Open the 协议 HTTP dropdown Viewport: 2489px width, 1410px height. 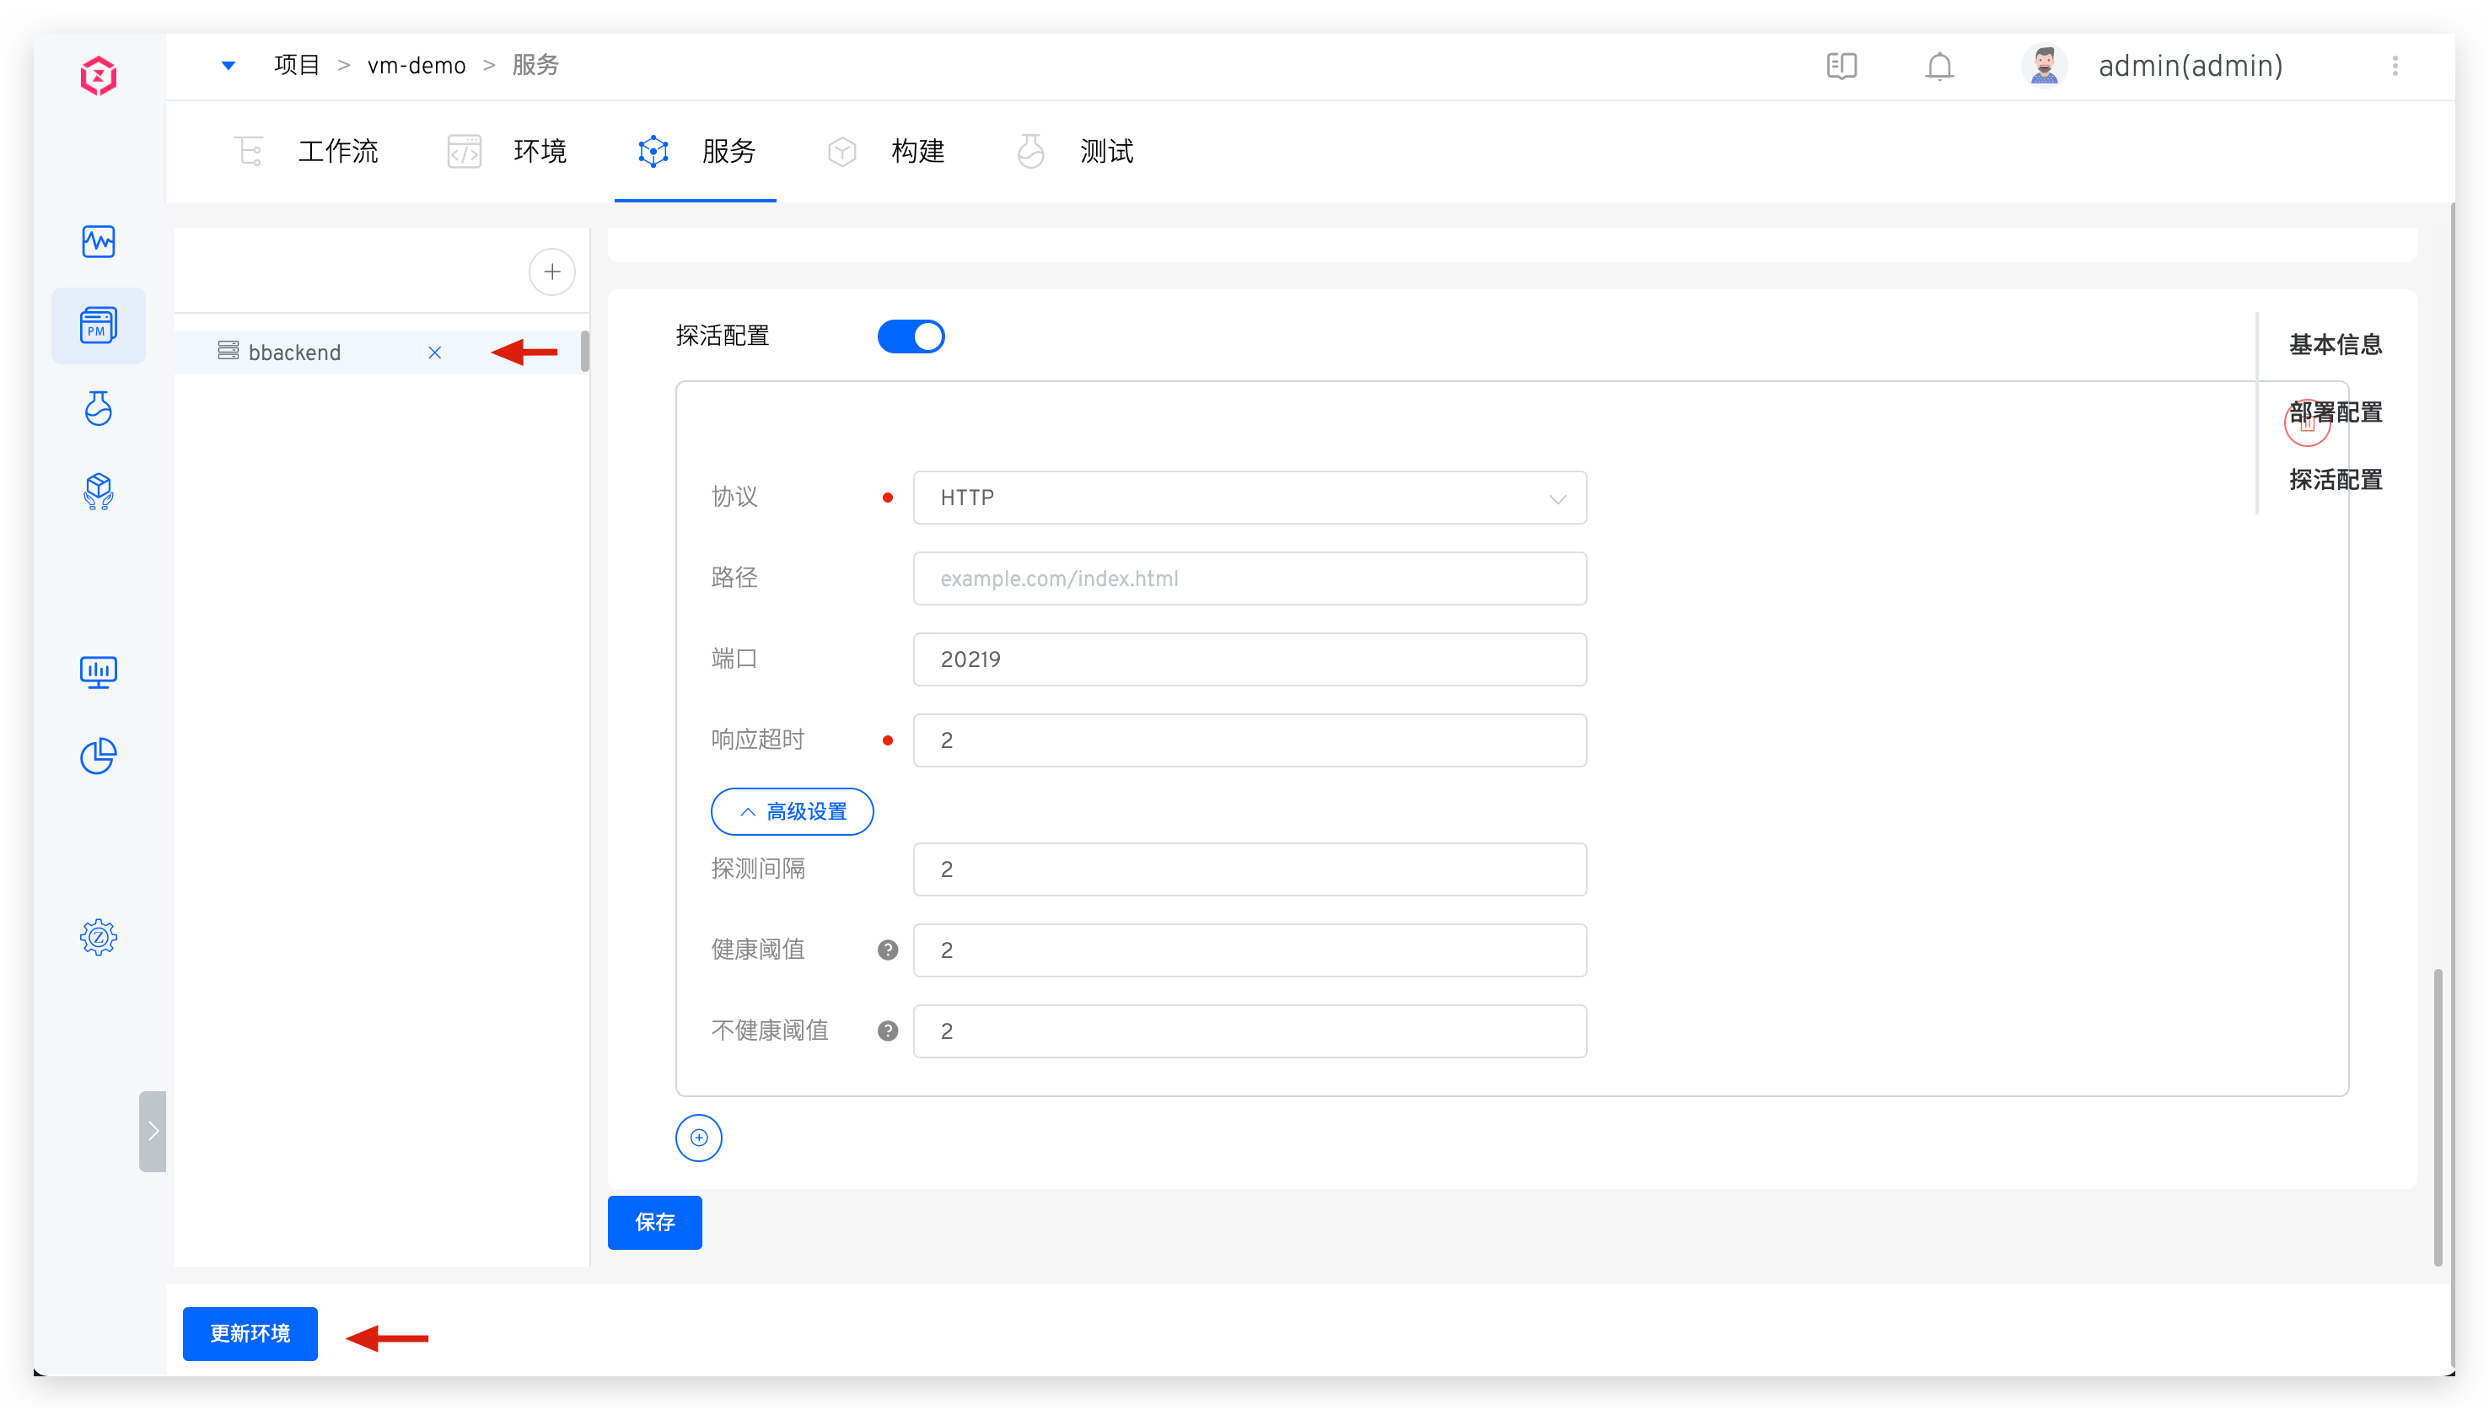click(x=1249, y=498)
